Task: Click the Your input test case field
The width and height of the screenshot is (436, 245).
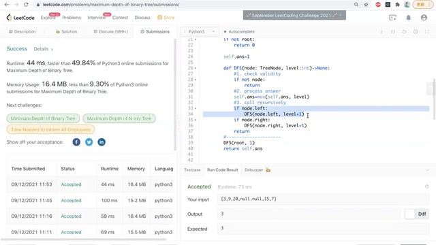Action: (323, 199)
